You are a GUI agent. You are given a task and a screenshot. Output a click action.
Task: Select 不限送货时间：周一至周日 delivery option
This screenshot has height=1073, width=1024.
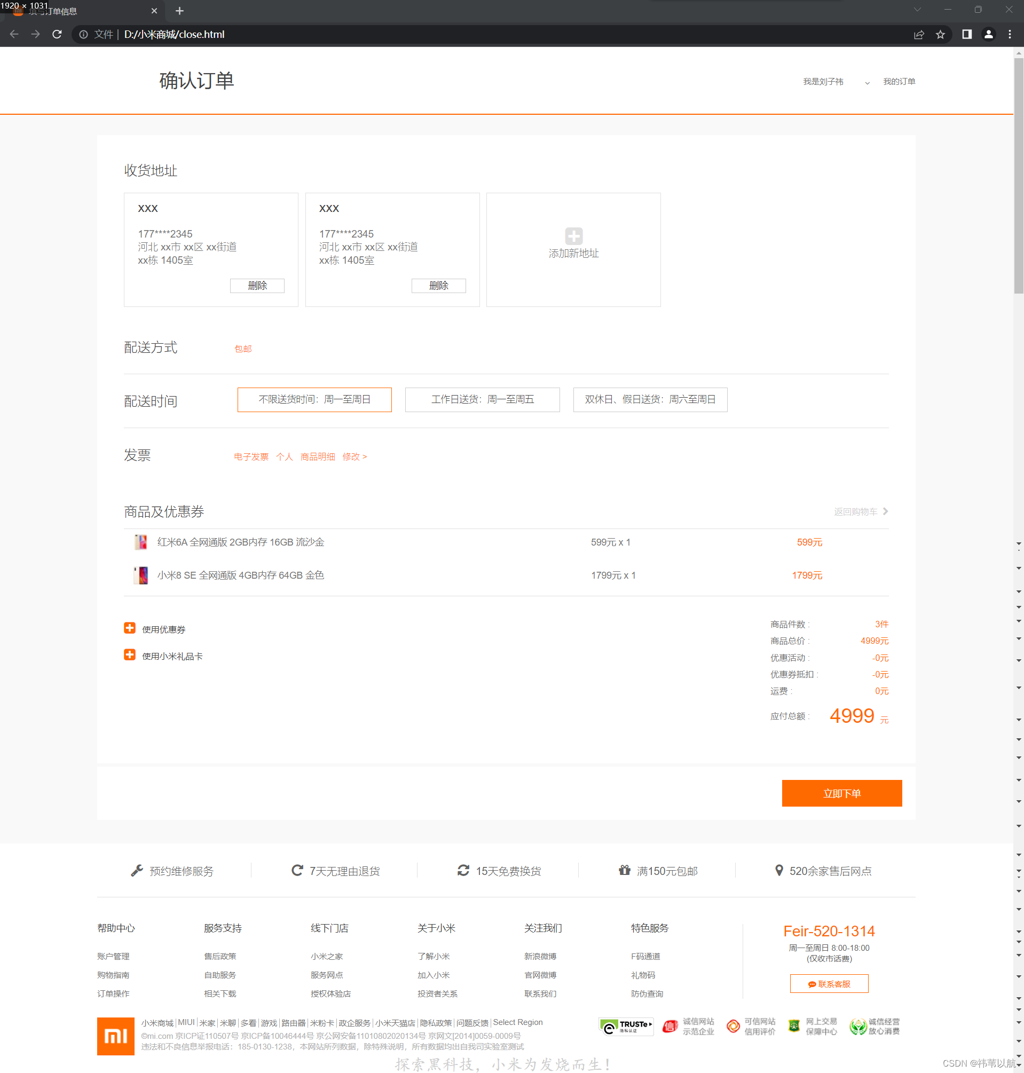point(314,399)
